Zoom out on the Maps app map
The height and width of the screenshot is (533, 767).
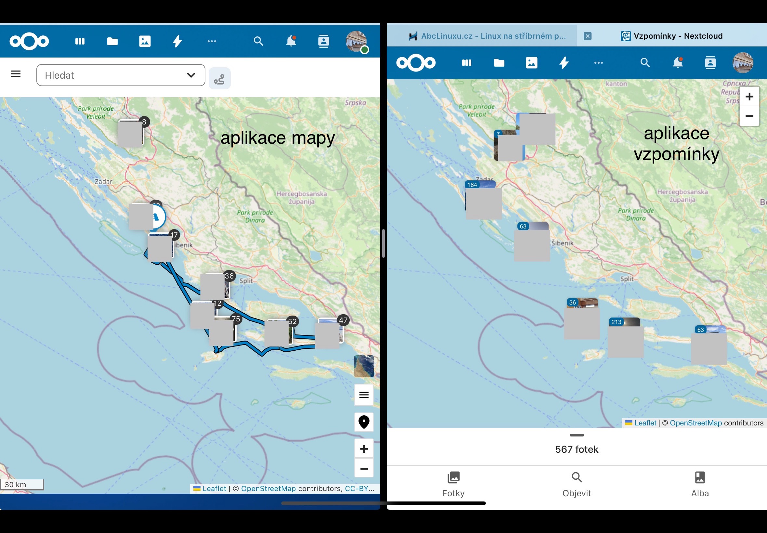point(364,468)
